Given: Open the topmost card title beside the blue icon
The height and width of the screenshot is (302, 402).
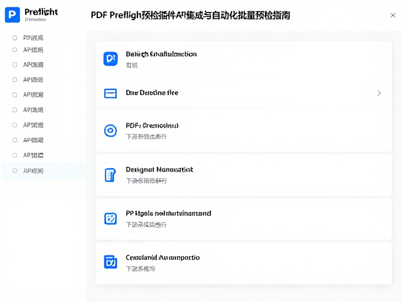Looking at the screenshot, I should coord(161,54).
